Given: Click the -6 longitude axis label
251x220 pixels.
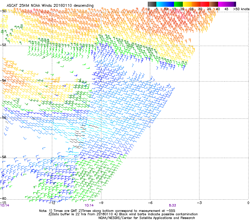Looking at the screenshot, I should (150, 203).
